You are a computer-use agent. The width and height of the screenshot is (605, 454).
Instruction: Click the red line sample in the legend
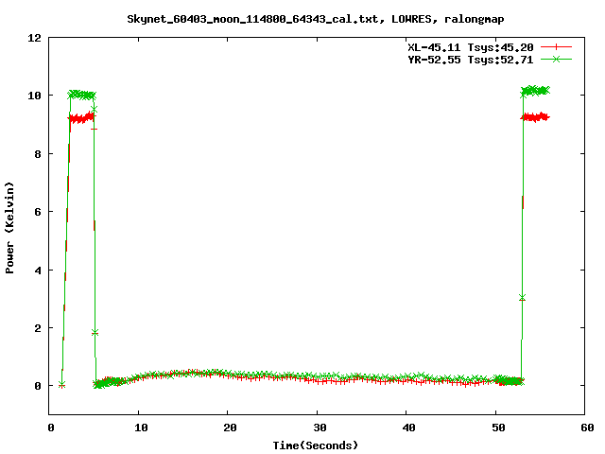pyautogui.click(x=556, y=47)
